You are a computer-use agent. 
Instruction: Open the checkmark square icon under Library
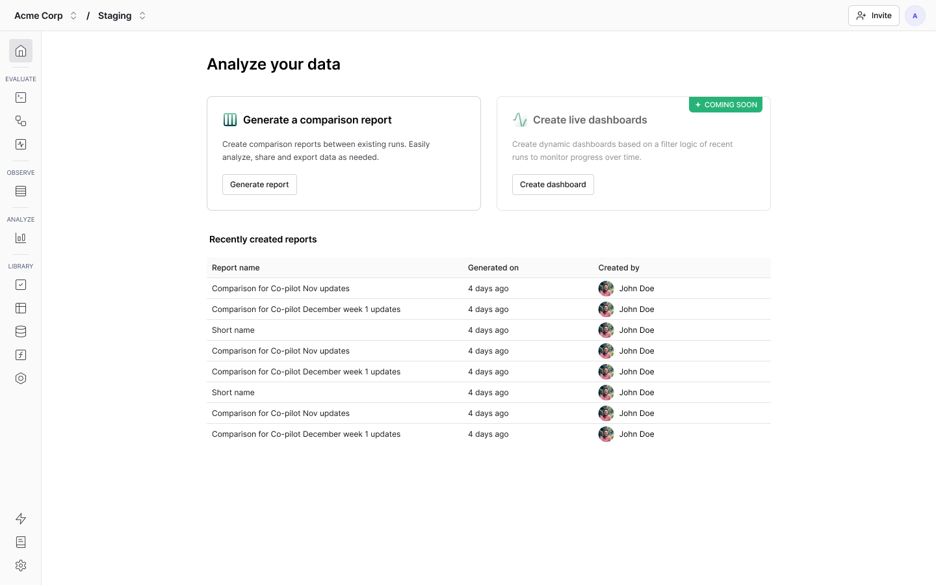21,285
